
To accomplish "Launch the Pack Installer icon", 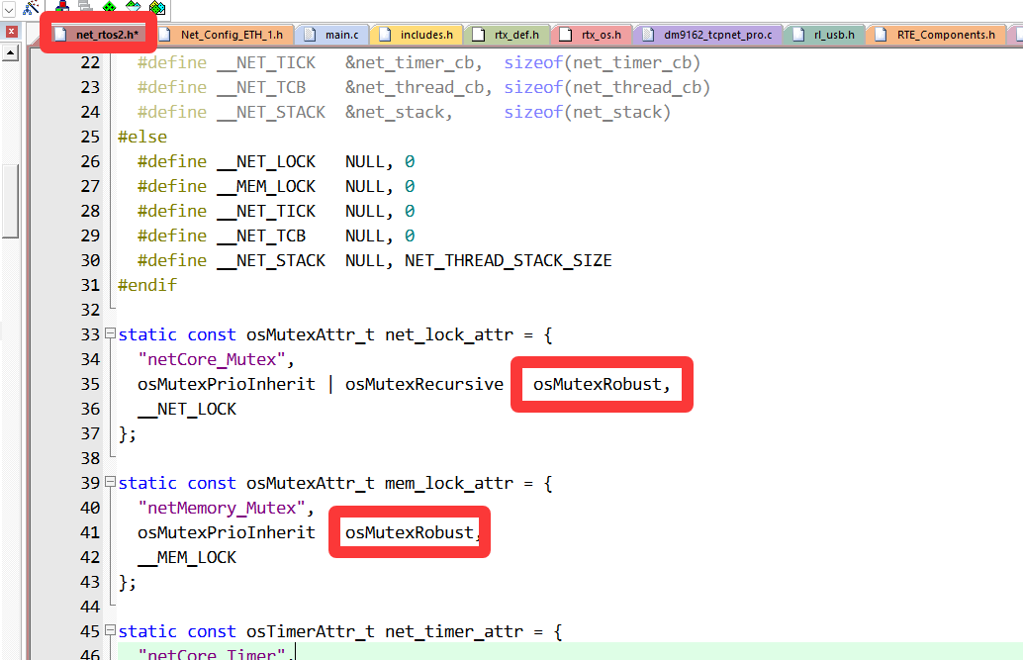I will (x=156, y=8).
